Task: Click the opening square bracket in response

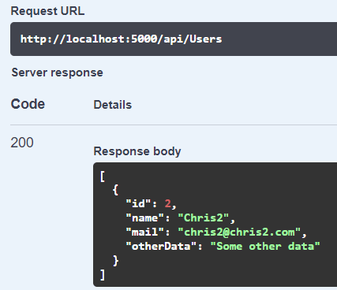Action: [103, 176]
